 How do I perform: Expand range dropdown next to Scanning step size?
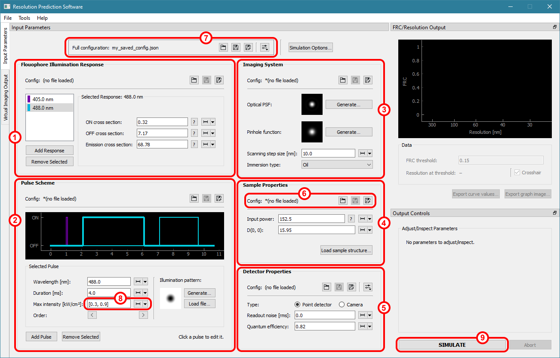[369, 153]
